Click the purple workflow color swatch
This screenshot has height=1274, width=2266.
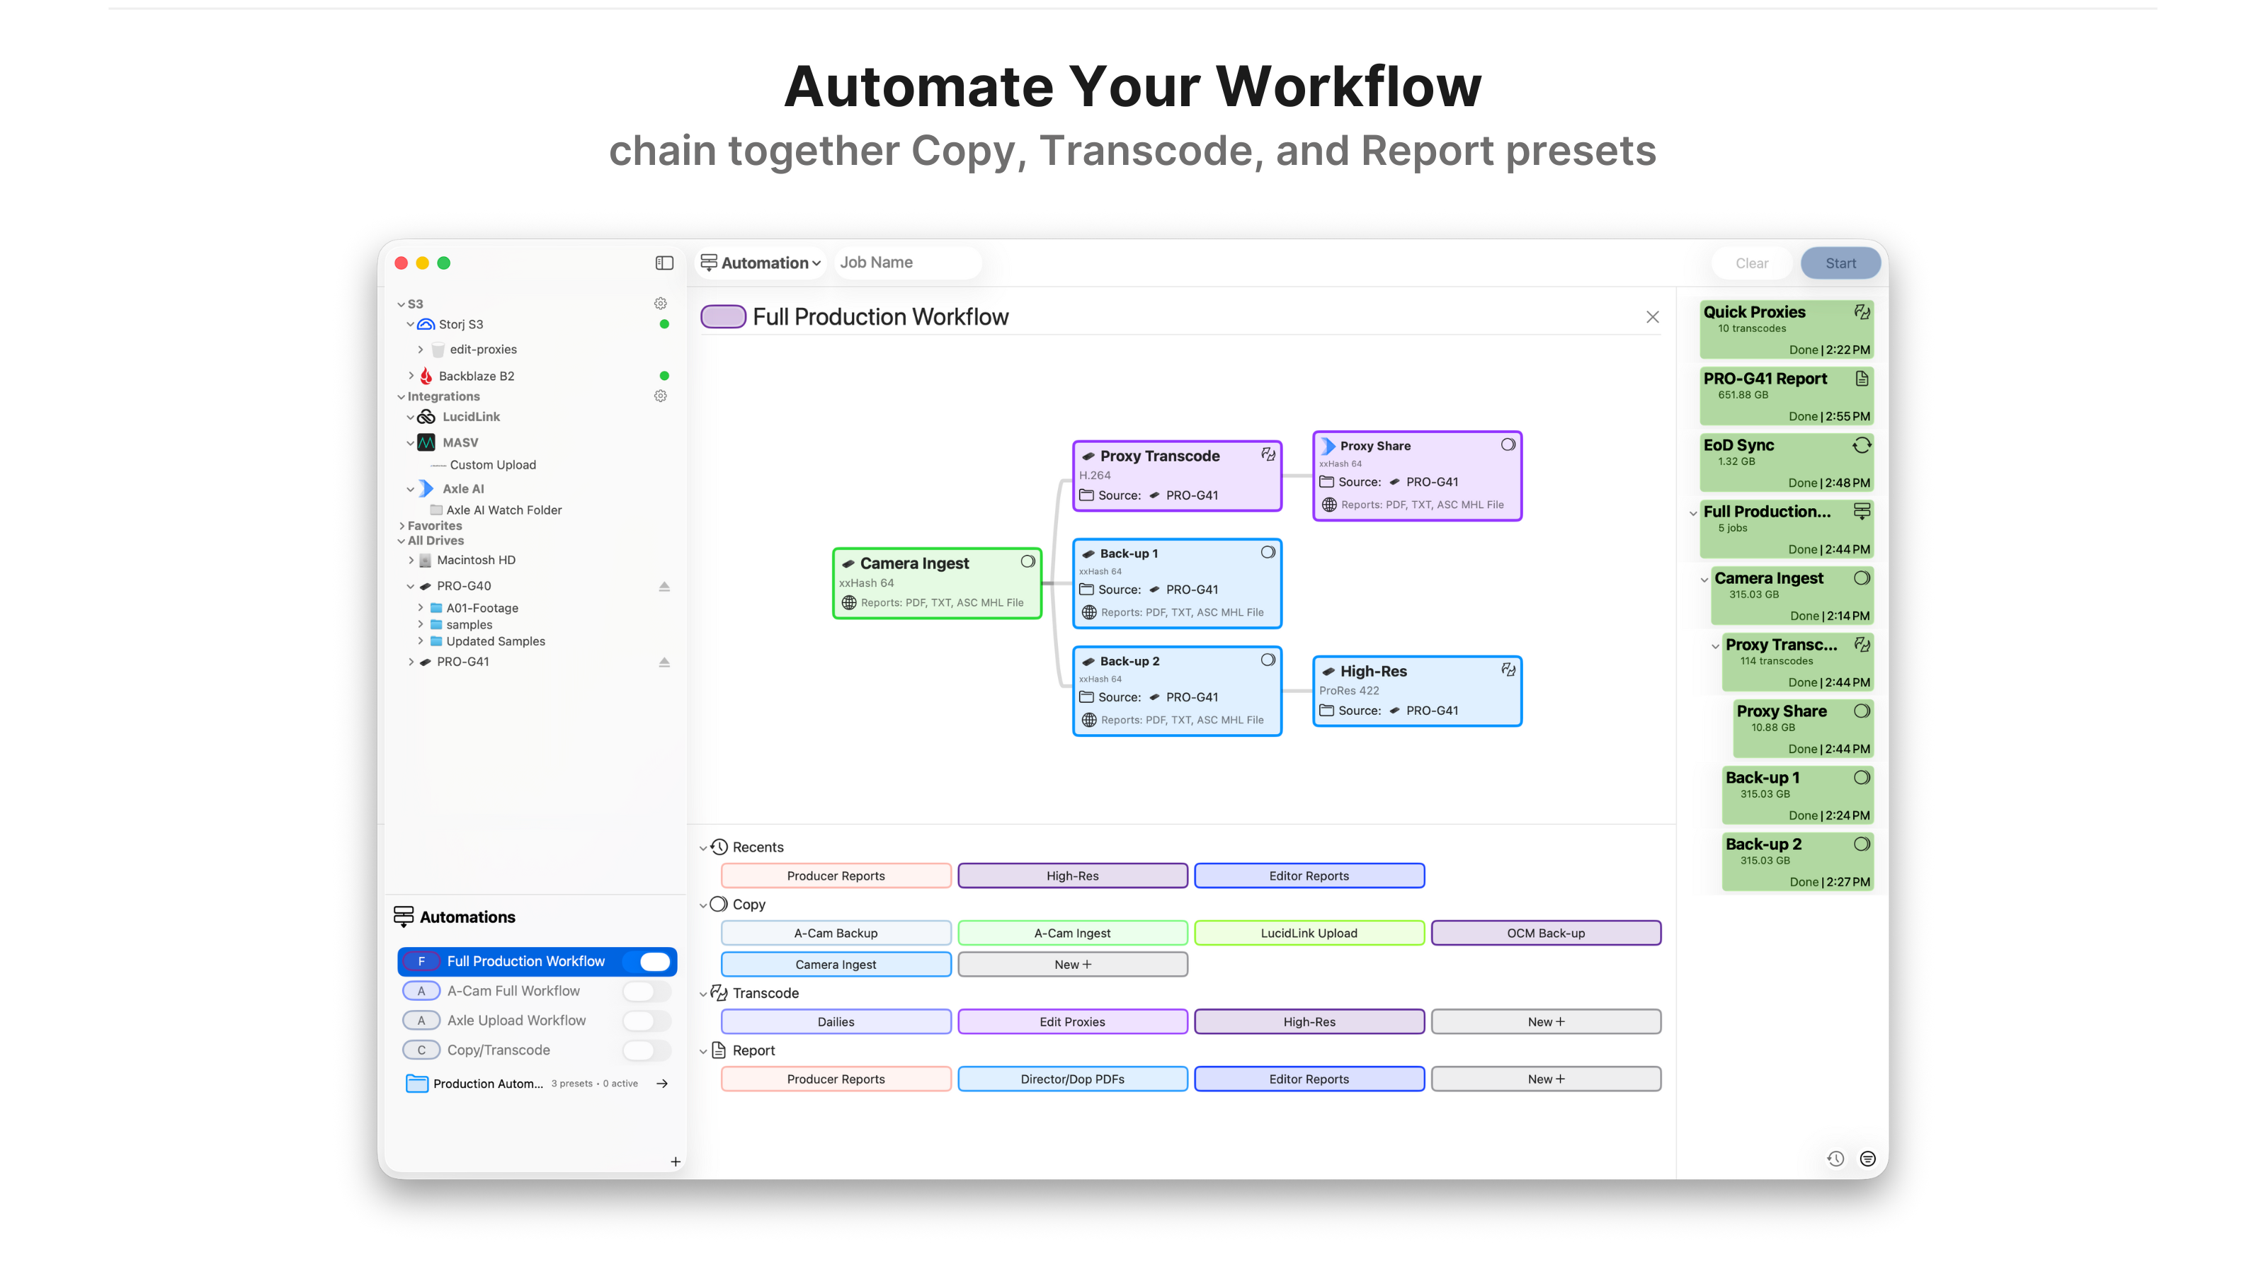[x=723, y=316]
